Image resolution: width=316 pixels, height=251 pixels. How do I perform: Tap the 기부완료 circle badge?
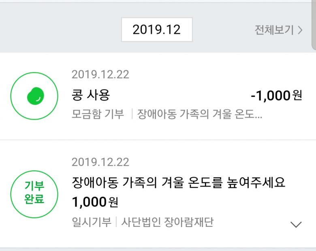pyautogui.click(x=35, y=193)
